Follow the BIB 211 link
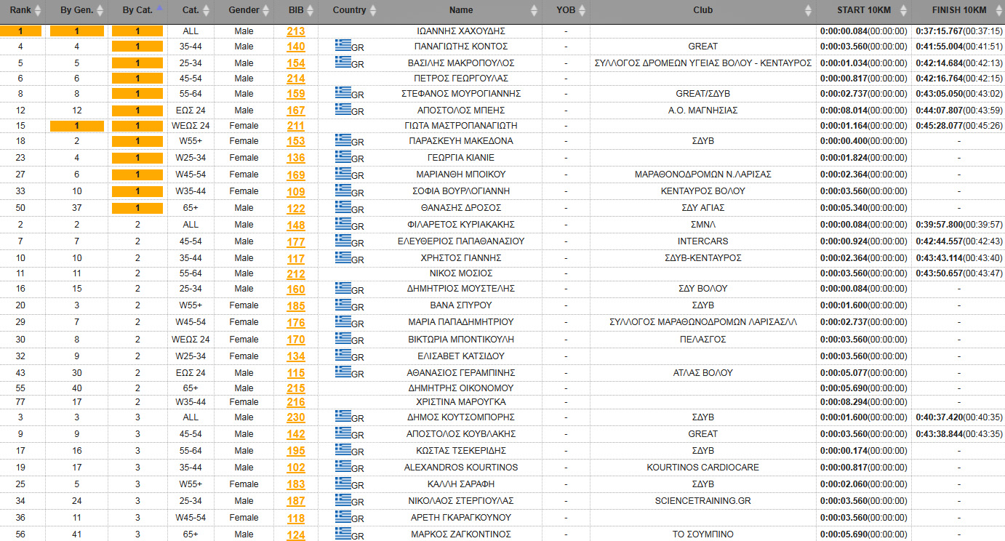 [296, 126]
